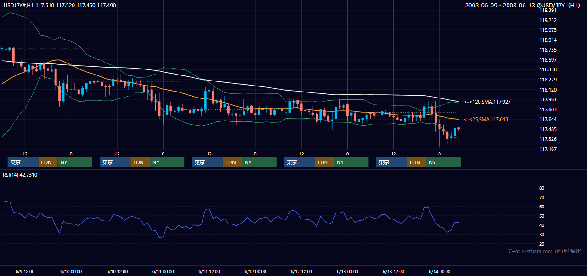Screen dimensions: 587x276
Task: Pick the 118.438 price axis value
Action: click(547, 69)
